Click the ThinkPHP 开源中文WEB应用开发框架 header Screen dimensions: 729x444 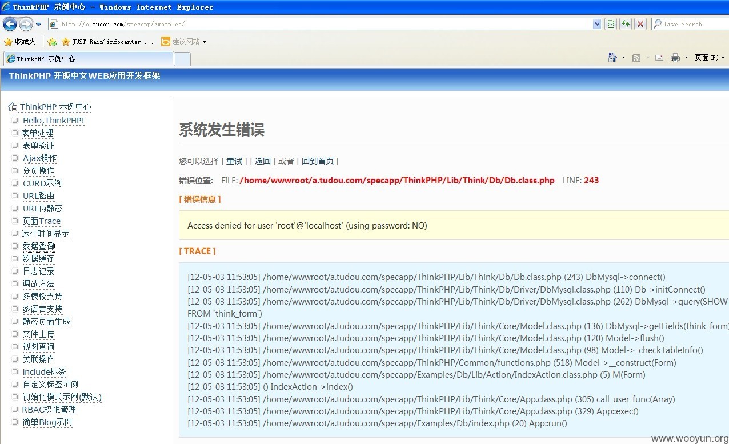84,76
